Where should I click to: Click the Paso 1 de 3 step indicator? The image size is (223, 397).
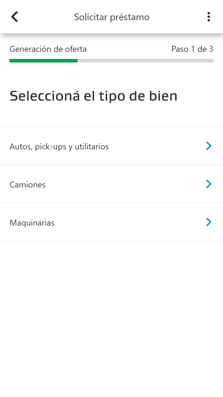coord(192,49)
